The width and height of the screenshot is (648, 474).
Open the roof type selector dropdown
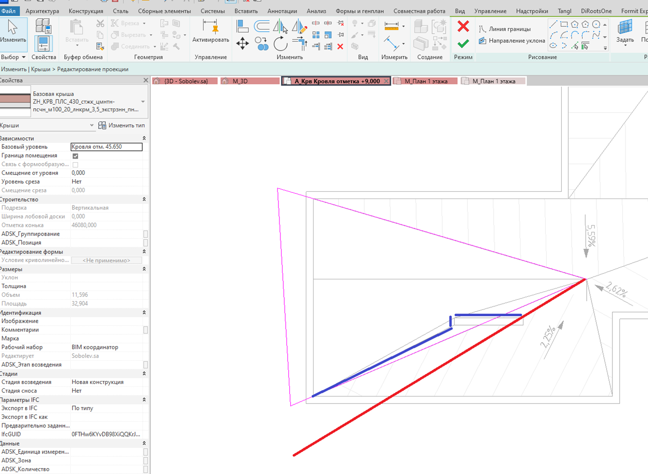pos(143,102)
